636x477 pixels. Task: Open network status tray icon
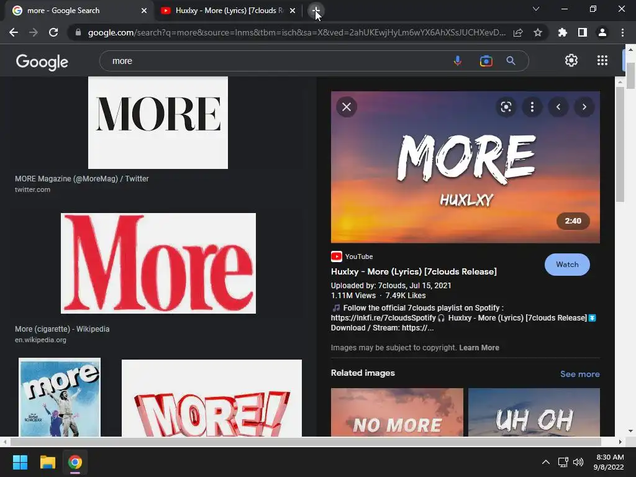[x=563, y=462]
